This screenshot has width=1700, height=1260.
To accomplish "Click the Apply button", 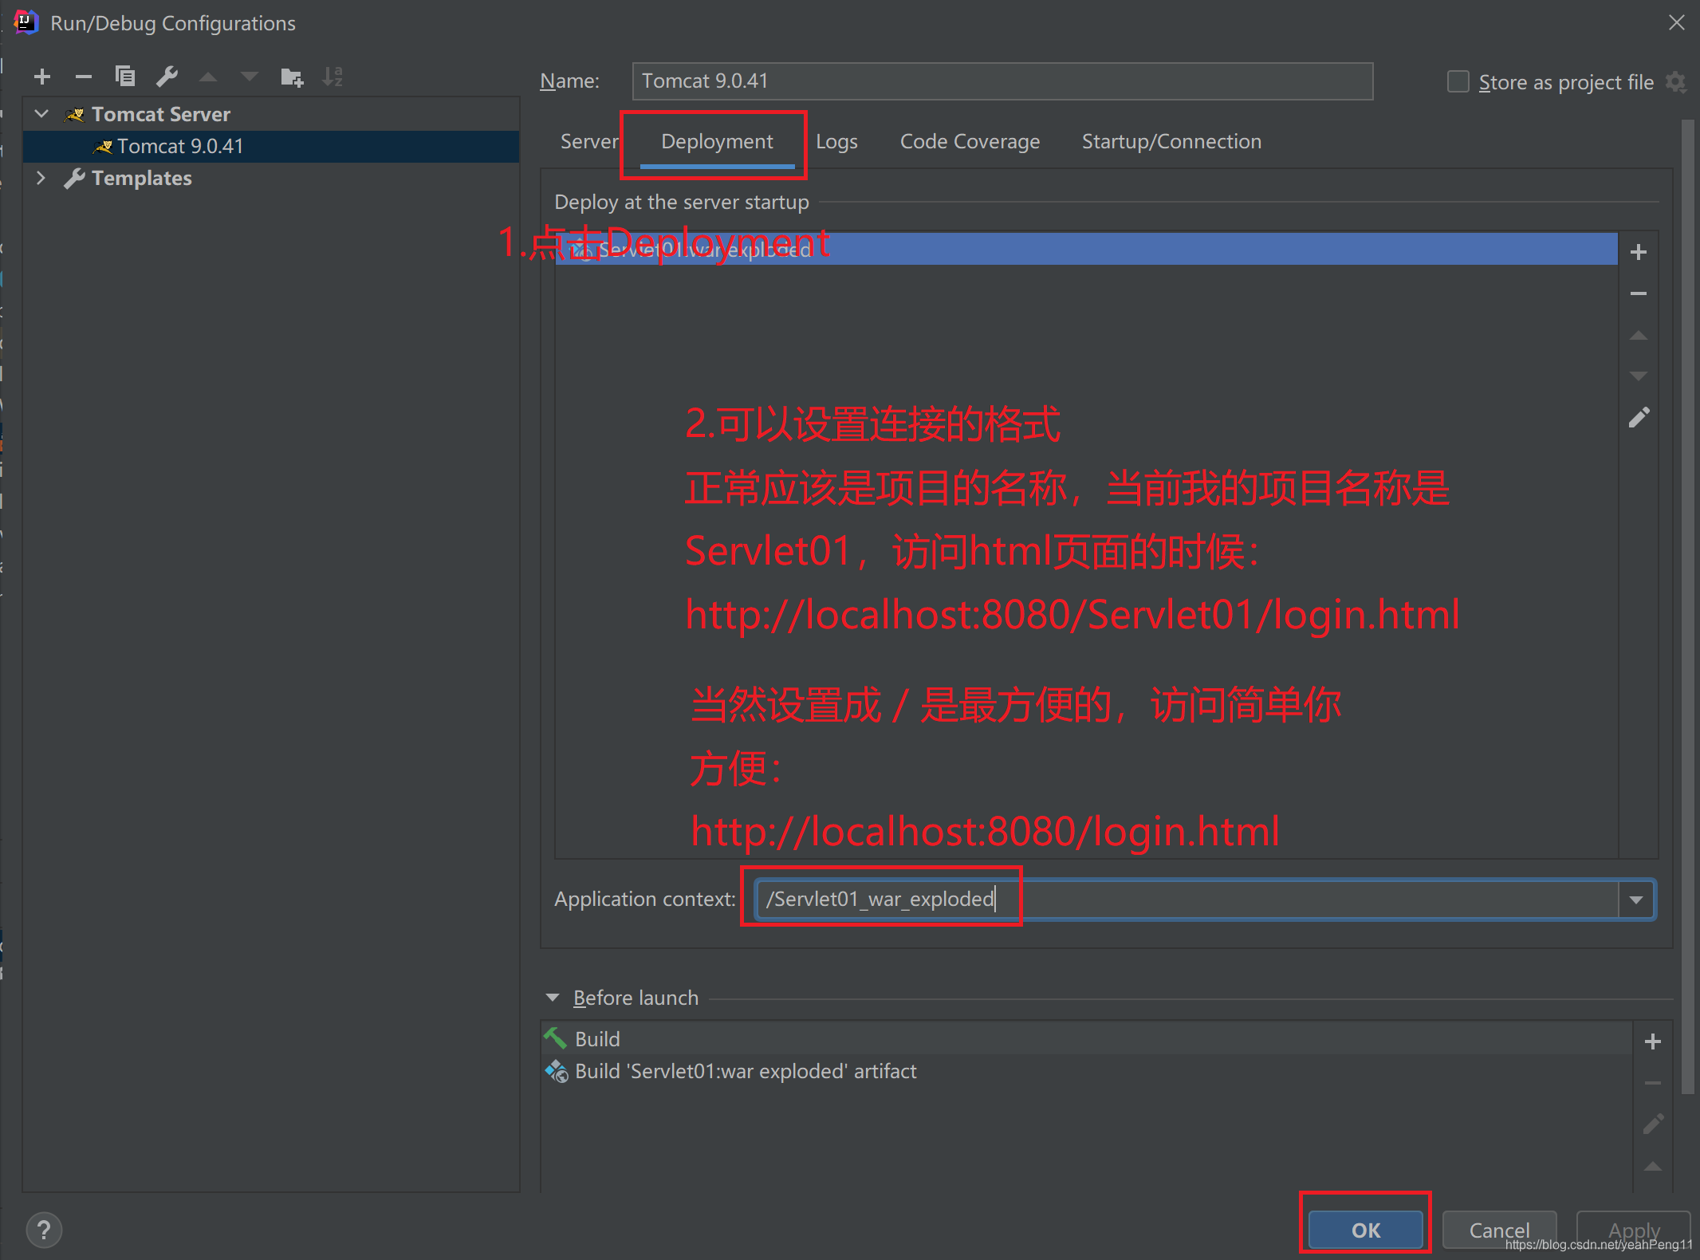I will pos(1634,1230).
